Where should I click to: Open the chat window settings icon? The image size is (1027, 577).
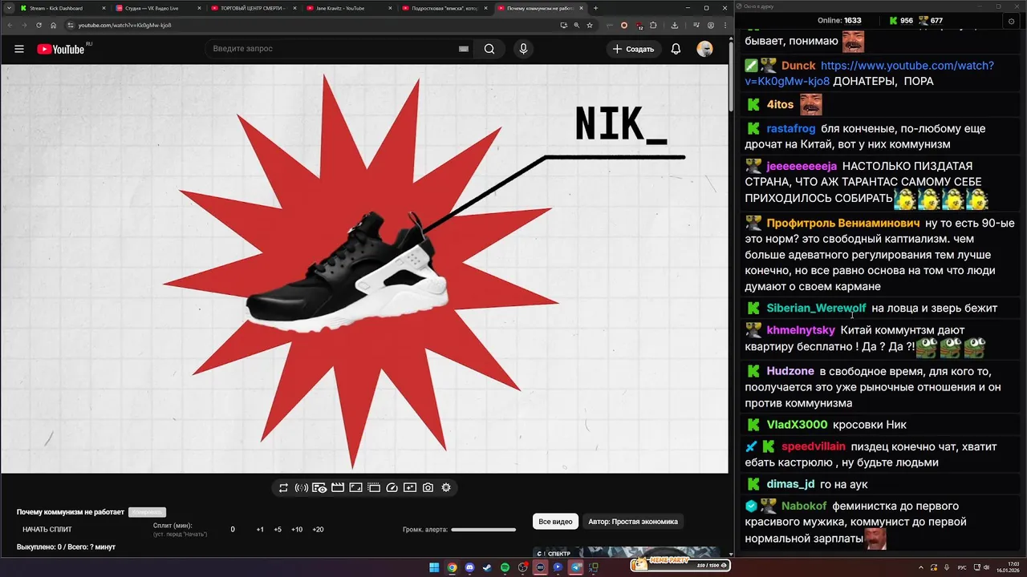coord(1011,21)
